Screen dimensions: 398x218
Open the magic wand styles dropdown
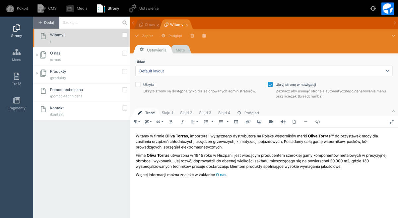(148, 122)
